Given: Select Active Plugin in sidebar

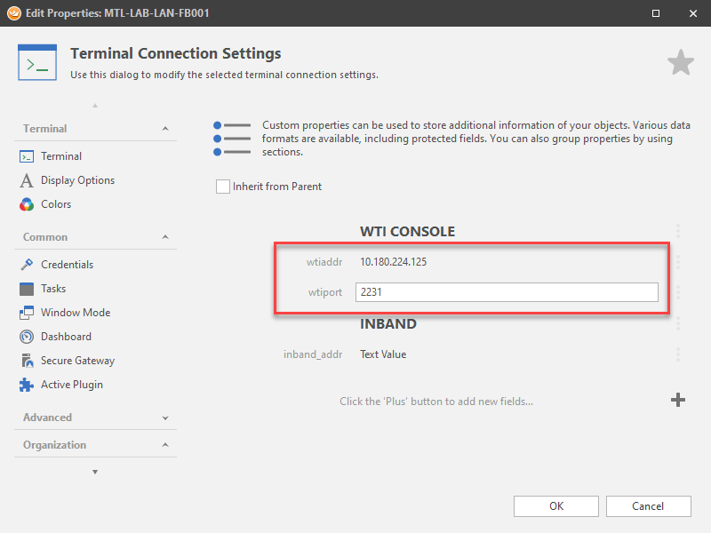Looking at the screenshot, I should point(71,385).
